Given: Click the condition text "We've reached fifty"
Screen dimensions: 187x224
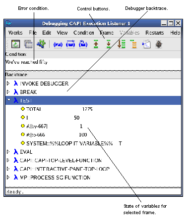Looking at the screenshot, I should pyautogui.click(x=26, y=62).
